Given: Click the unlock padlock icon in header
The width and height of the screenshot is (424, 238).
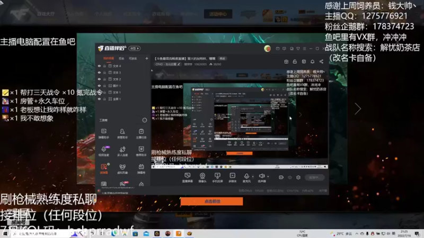Looking at the screenshot, I should click(295, 61).
